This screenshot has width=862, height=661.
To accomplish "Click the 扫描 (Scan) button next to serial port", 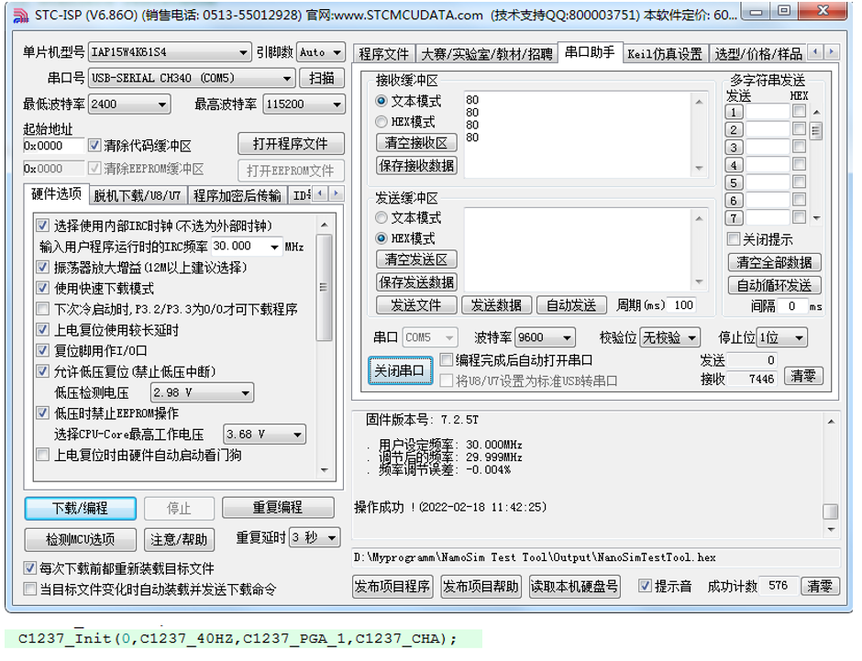I will point(321,77).
